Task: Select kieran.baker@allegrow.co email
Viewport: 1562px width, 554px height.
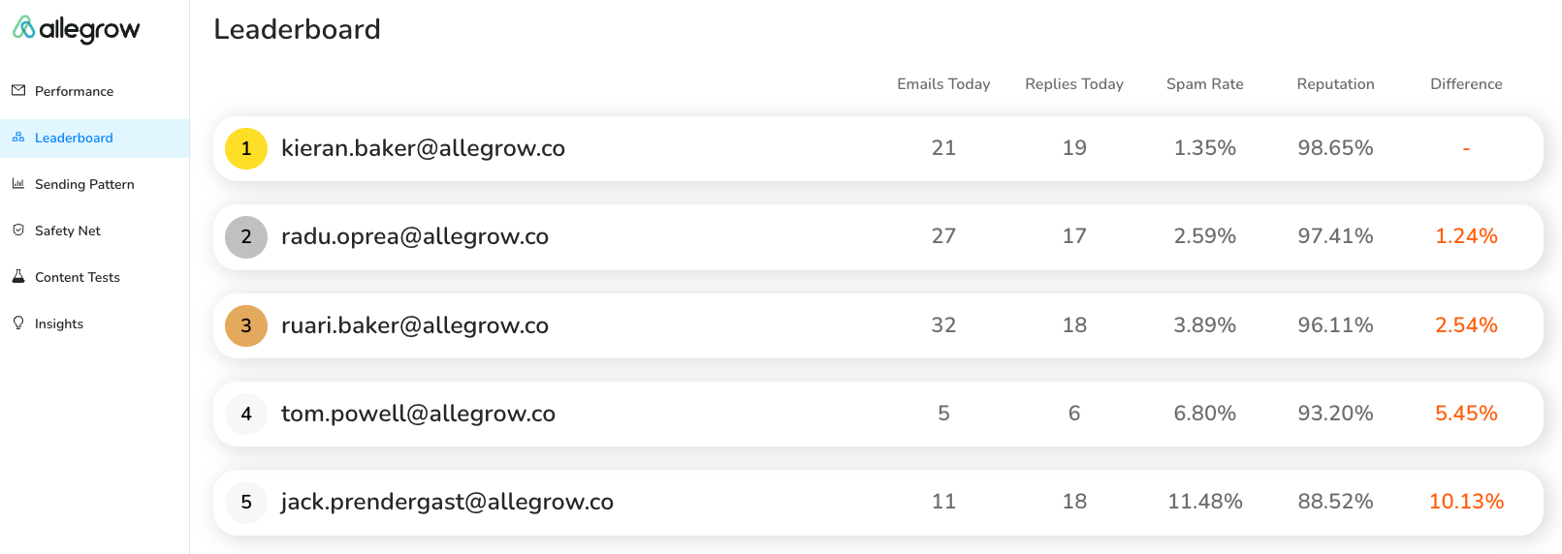Action: click(423, 148)
